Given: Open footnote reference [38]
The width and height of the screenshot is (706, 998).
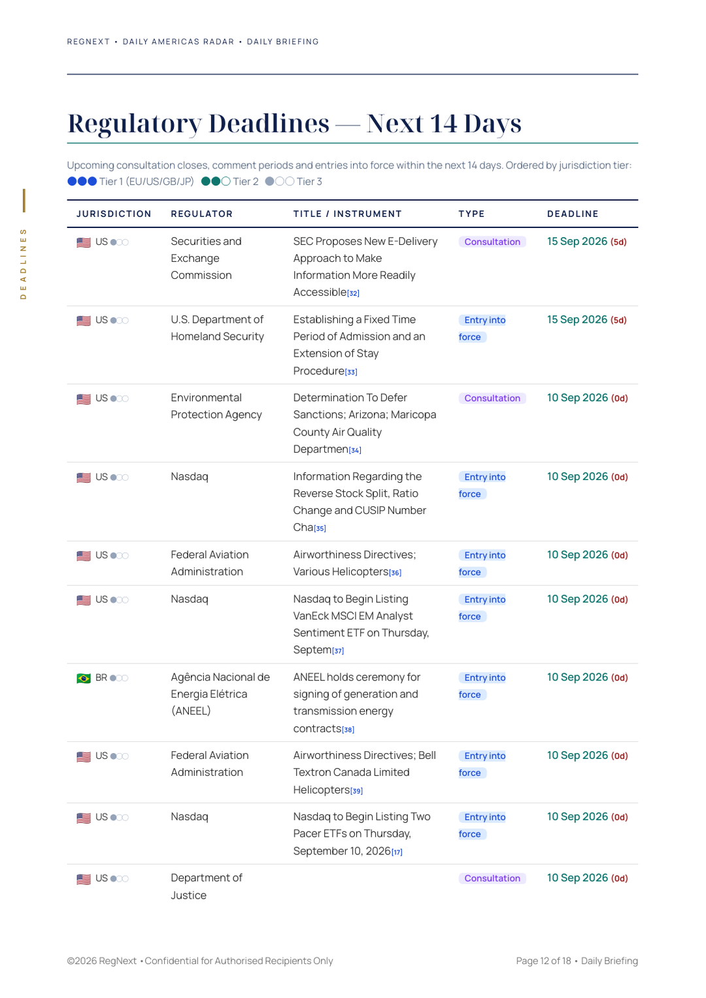Looking at the screenshot, I should coord(348,730).
